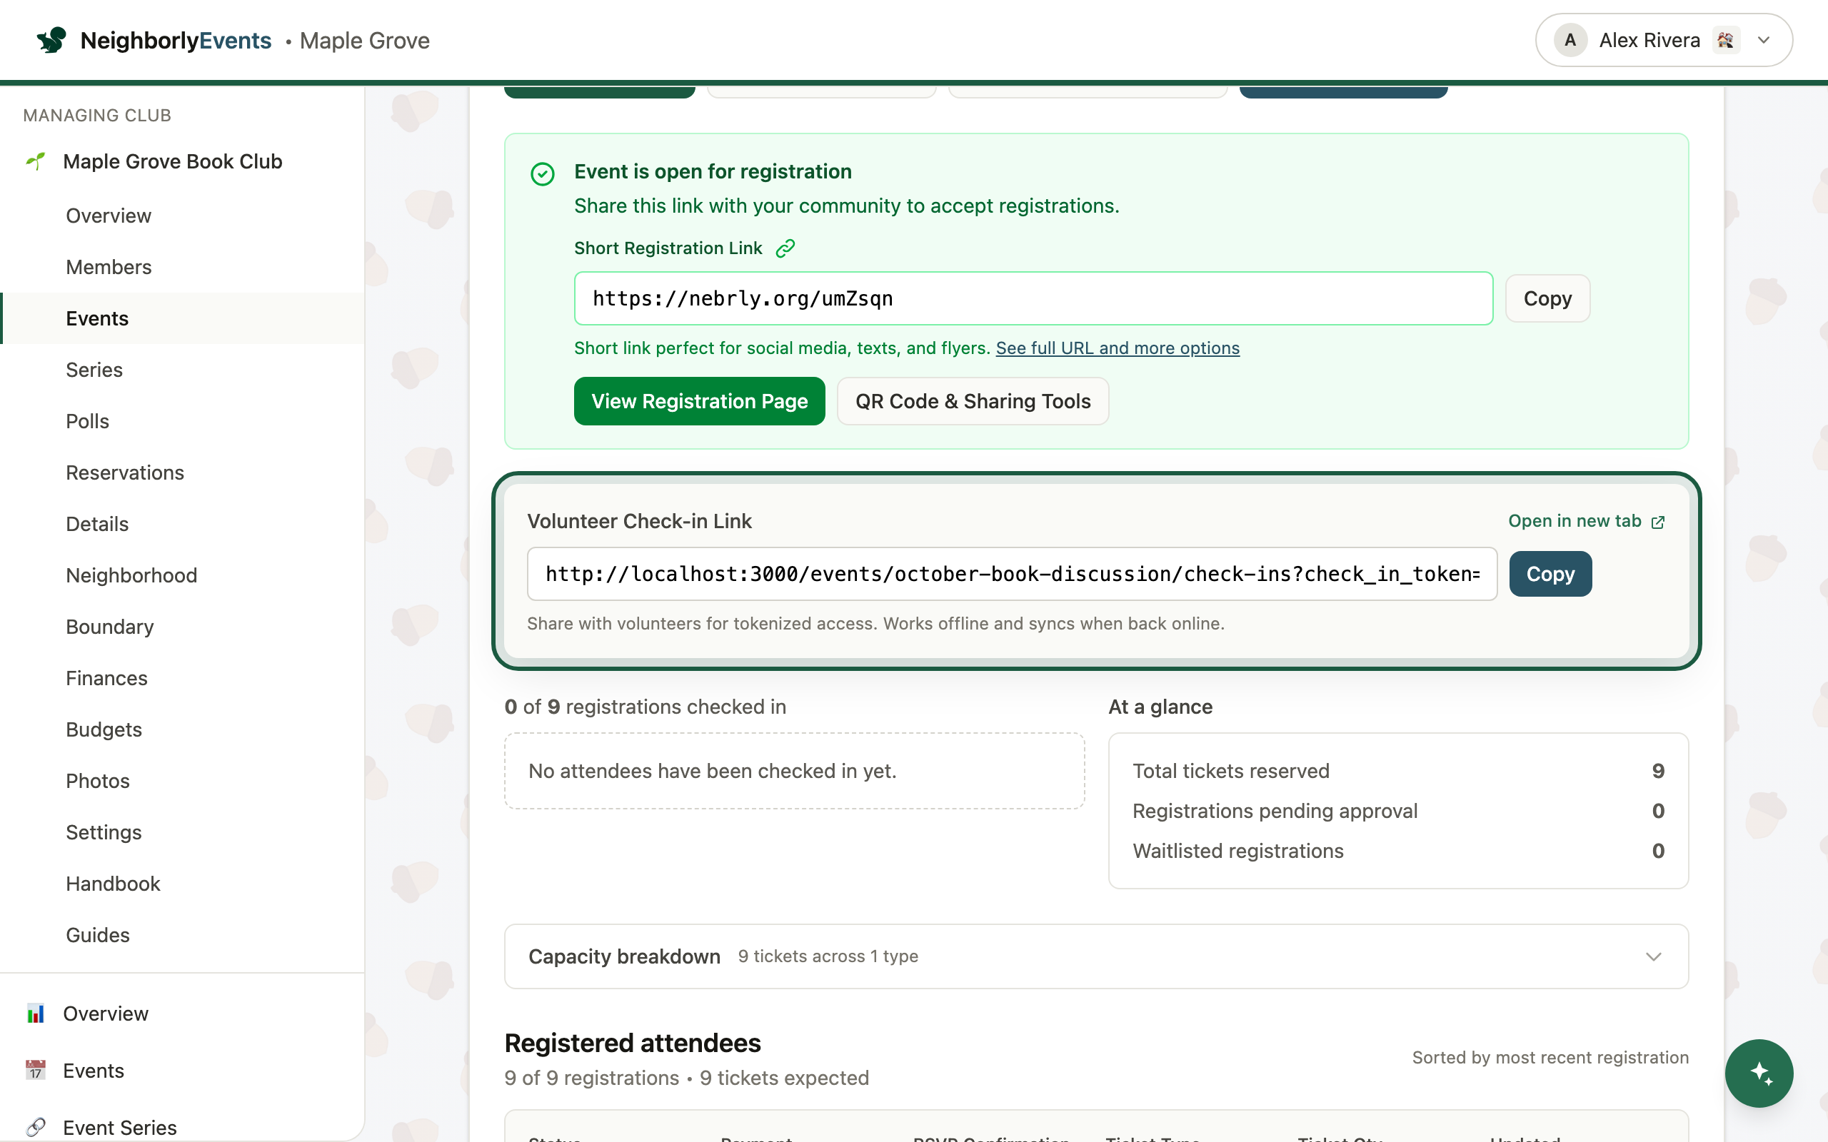Go to Polls in the sidebar

pyautogui.click(x=87, y=421)
